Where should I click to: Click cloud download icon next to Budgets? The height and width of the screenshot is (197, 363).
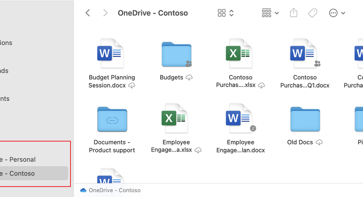189,78
